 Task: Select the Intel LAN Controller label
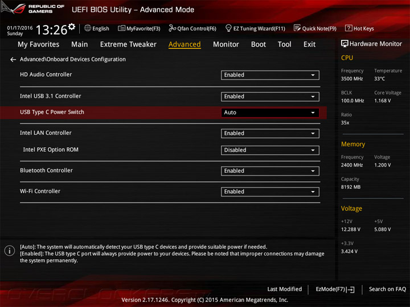pyautogui.click(x=46, y=133)
